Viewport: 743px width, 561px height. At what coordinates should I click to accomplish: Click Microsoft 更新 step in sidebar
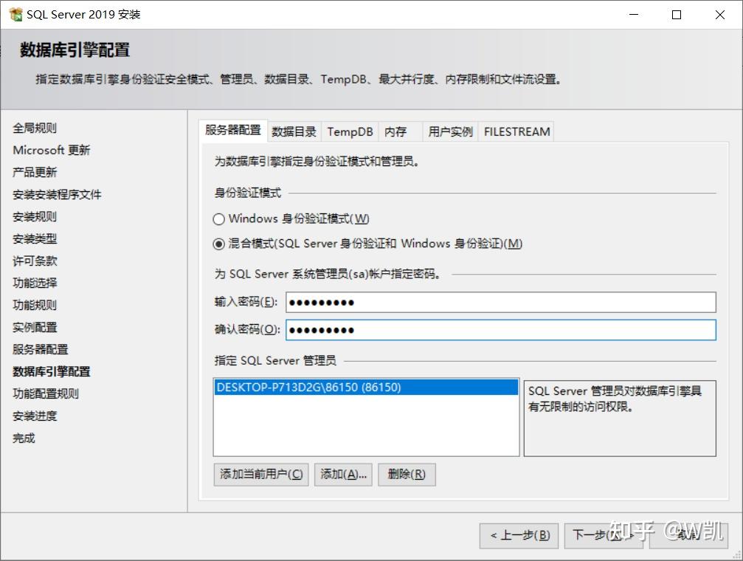tap(51, 151)
